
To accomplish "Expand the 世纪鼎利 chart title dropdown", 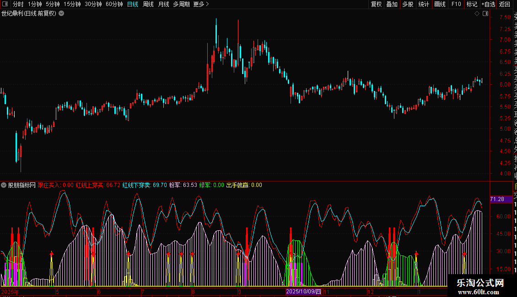I will 61,13.
